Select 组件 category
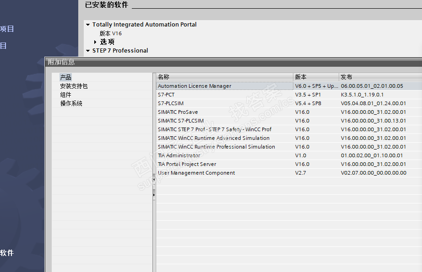Screen dimensions: 422x272 coord(65,95)
